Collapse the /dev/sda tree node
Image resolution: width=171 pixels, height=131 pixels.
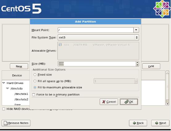coord(7,88)
